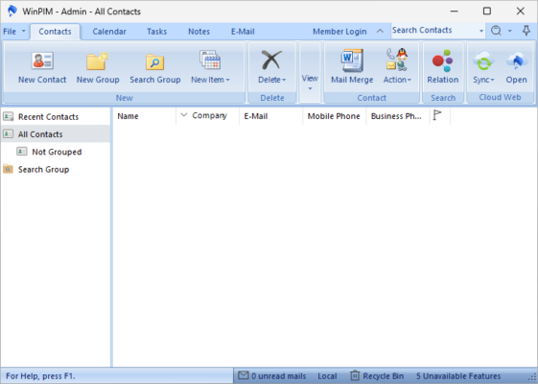Click the pin icon
The height and width of the screenshot is (384, 538).
click(526, 31)
